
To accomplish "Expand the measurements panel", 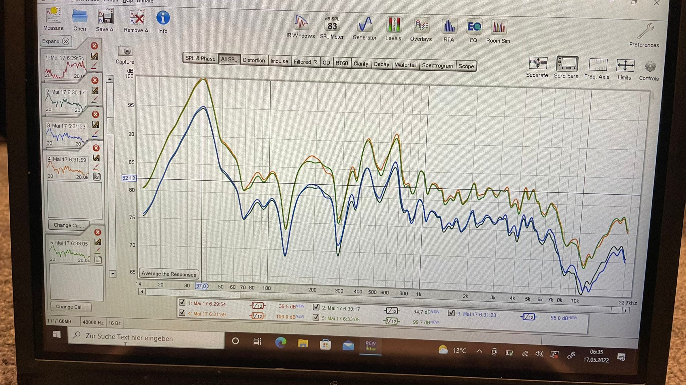I will [56, 41].
